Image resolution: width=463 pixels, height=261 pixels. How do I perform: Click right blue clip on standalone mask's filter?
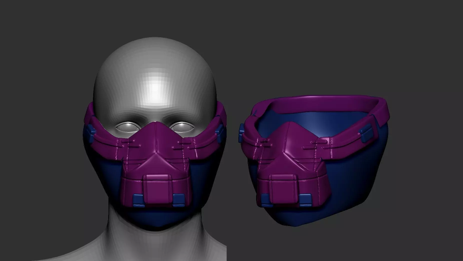305,200
